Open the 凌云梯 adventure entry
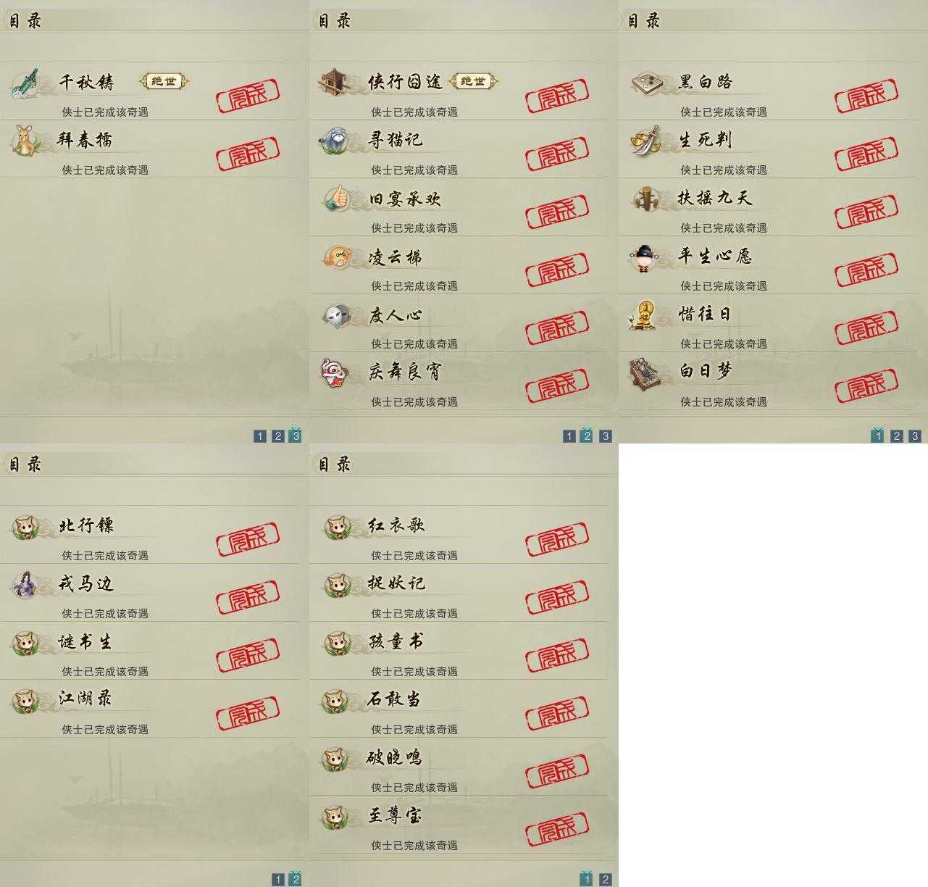Image resolution: width=928 pixels, height=887 pixels. click(459, 265)
